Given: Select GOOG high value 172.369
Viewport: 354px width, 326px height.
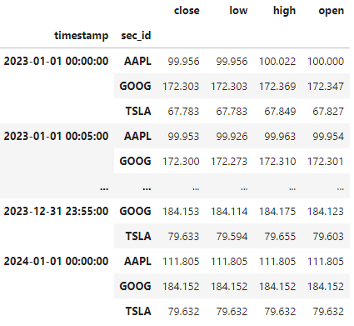Looking at the screenshot, I should (x=277, y=87).
